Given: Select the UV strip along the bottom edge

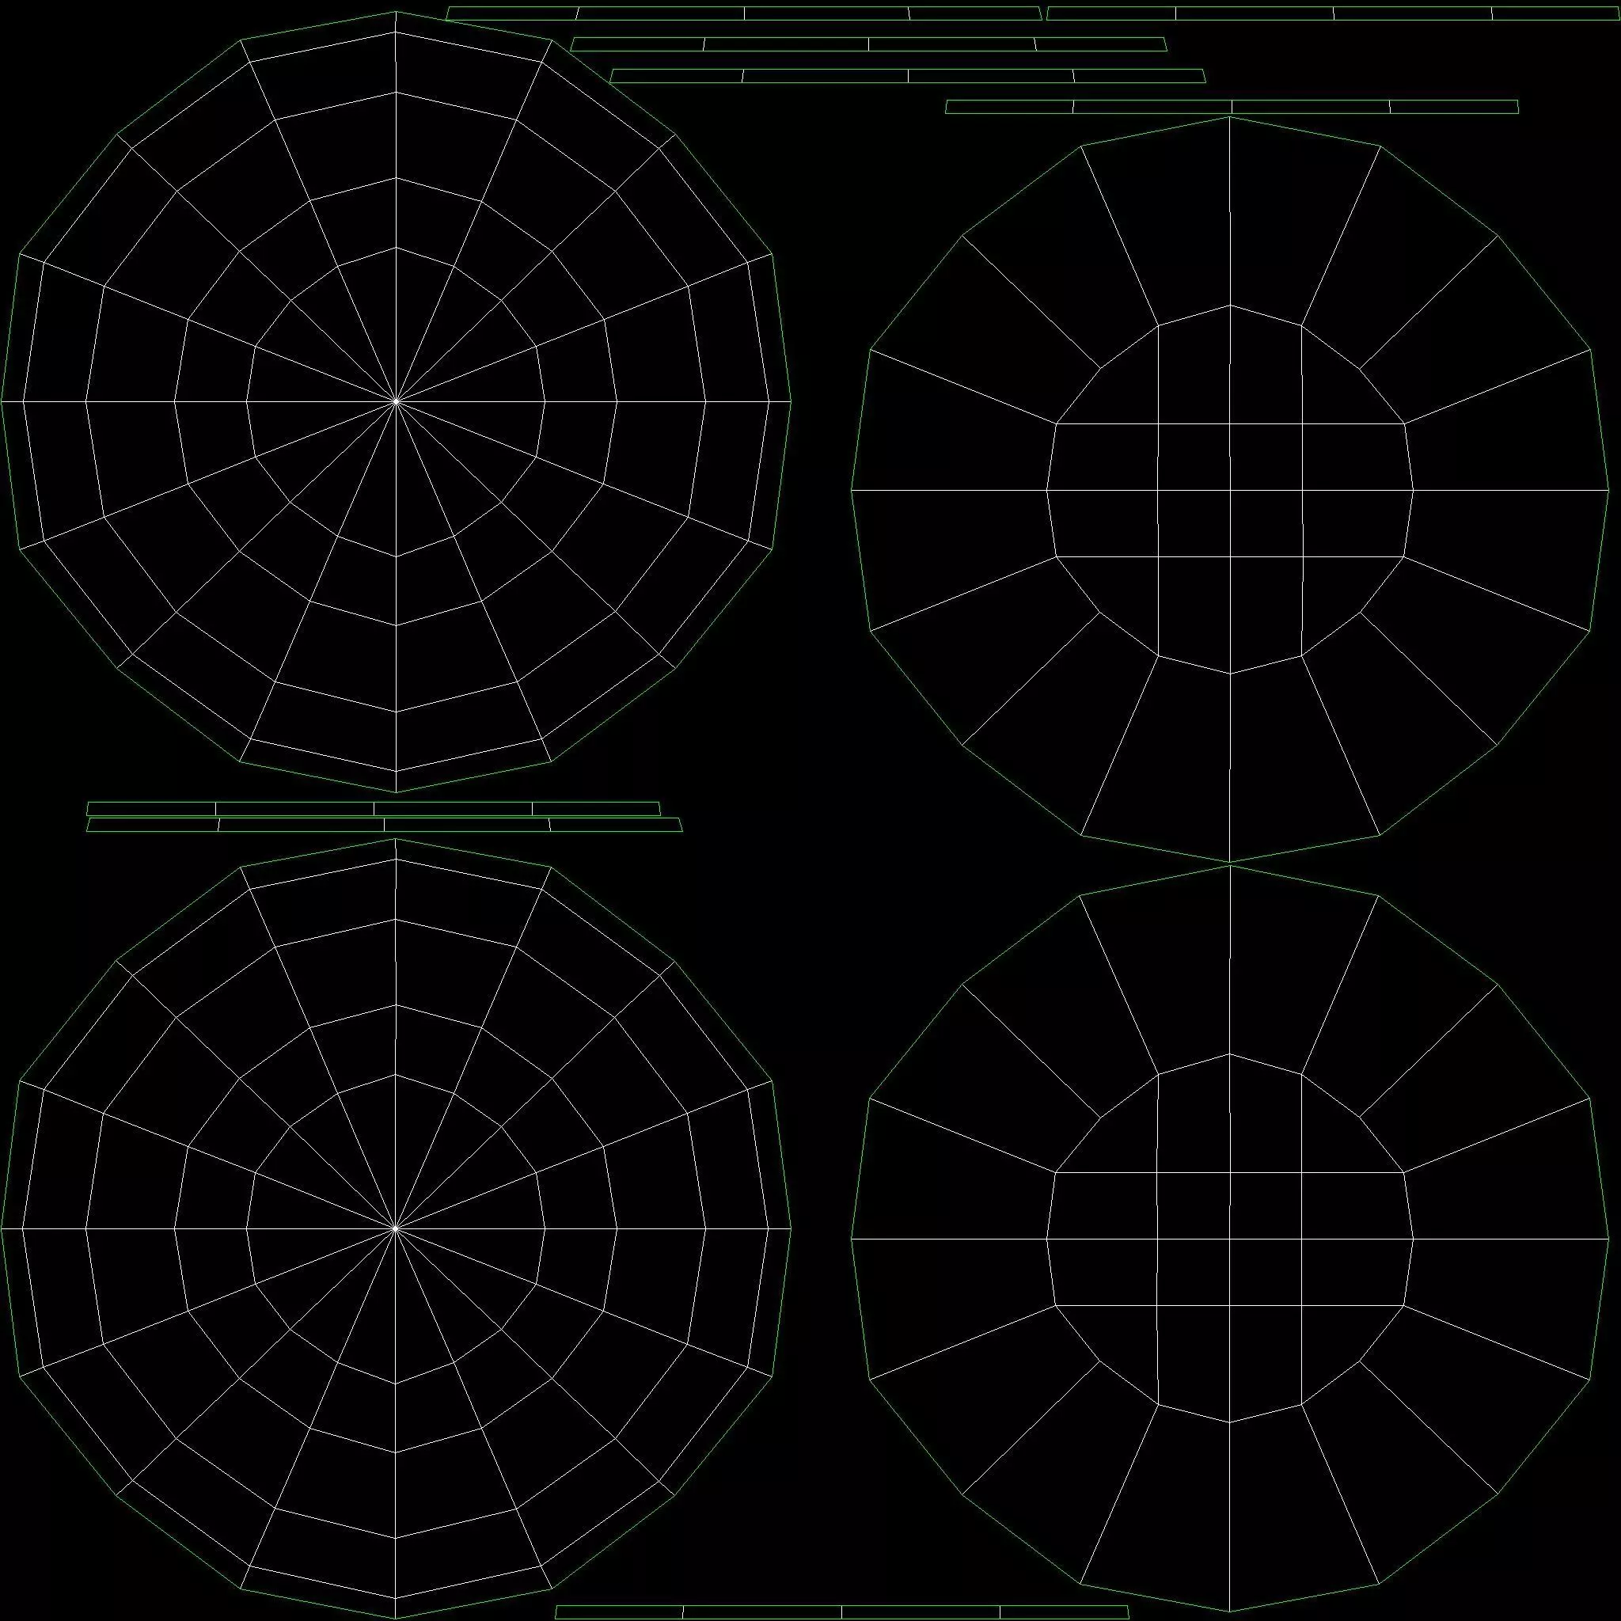Looking at the screenshot, I should pyautogui.click(x=841, y=1612).
